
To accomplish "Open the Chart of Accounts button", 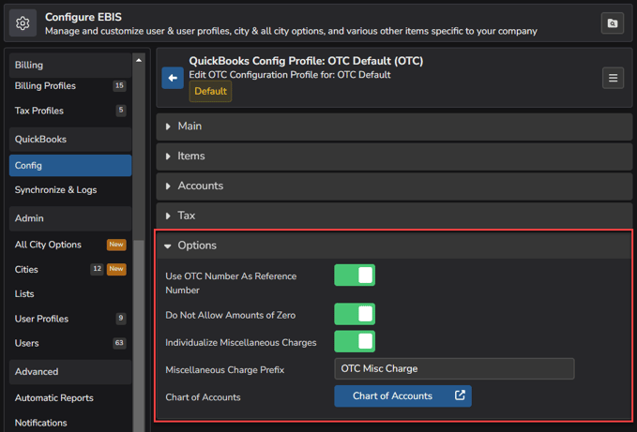I will point(402,395).
